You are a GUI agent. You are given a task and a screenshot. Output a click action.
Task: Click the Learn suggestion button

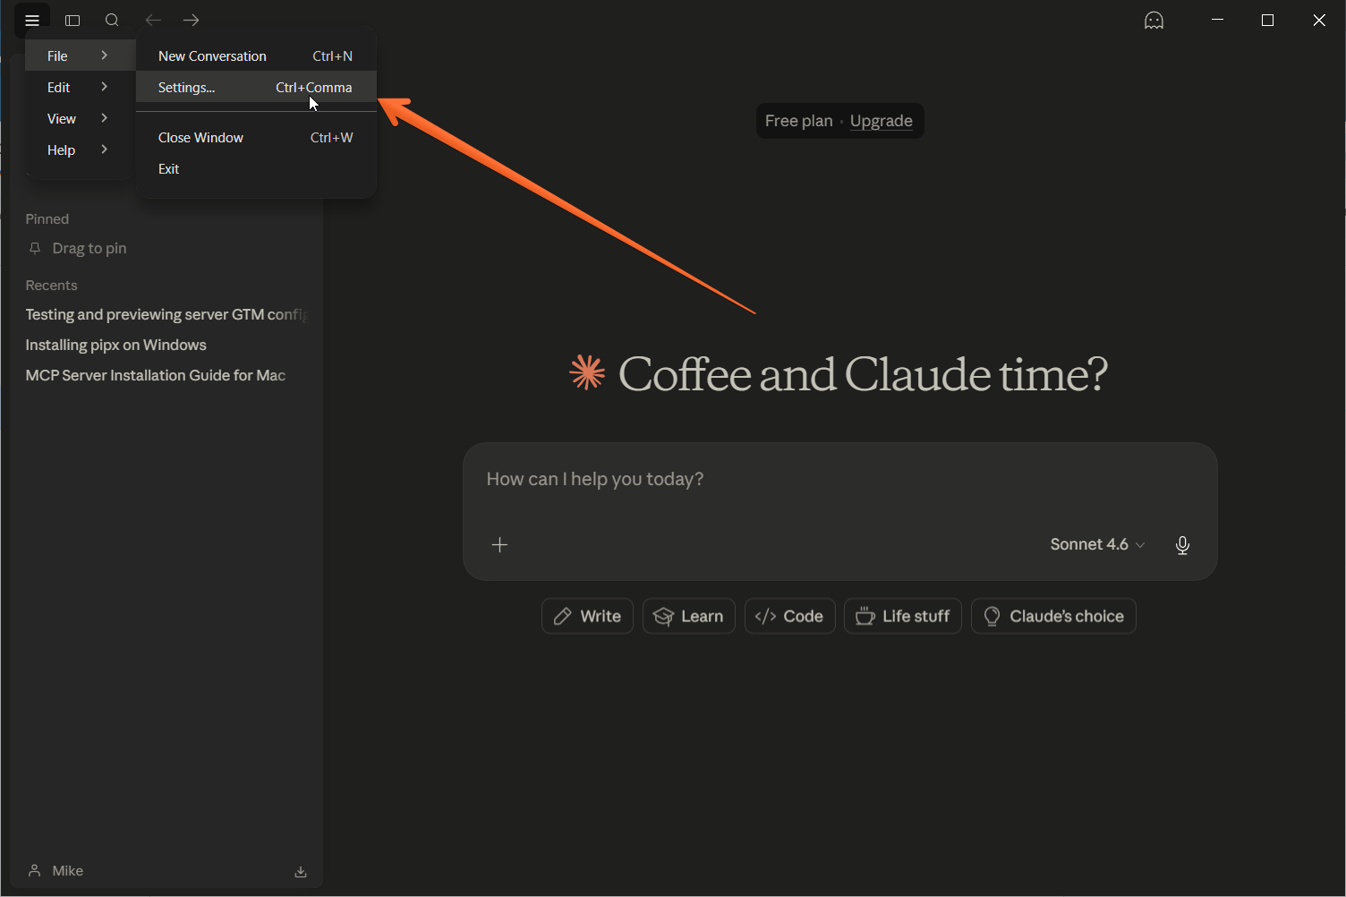pos(689,616)
